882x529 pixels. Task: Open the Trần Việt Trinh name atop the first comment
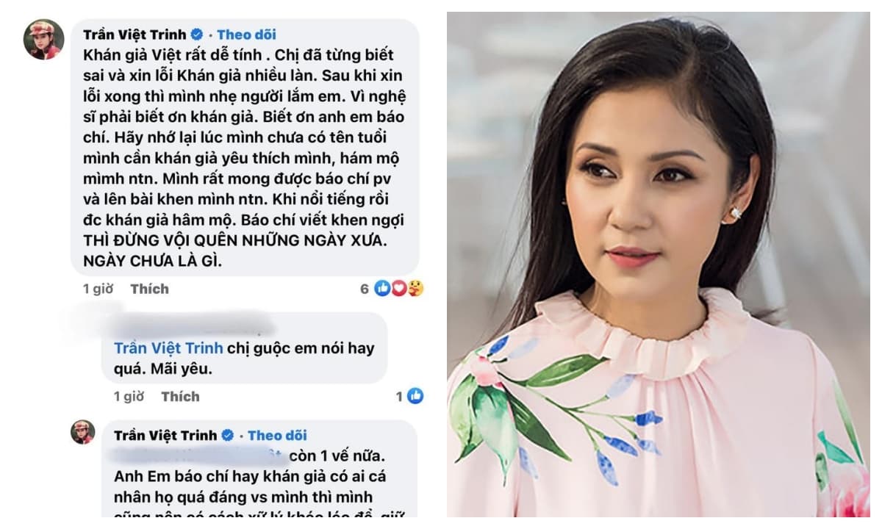click(135, 35)
